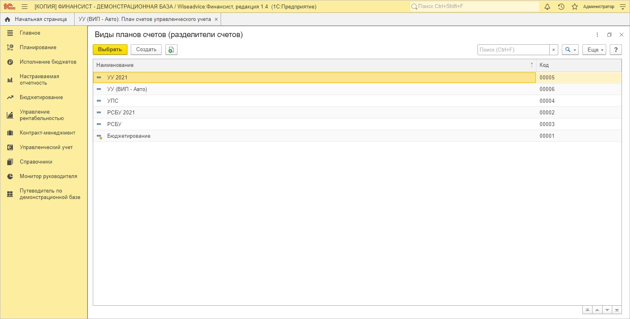This screenshot has height=319, width=630.
Task: Click the 1C logo icon
Action: click(9, 6)
